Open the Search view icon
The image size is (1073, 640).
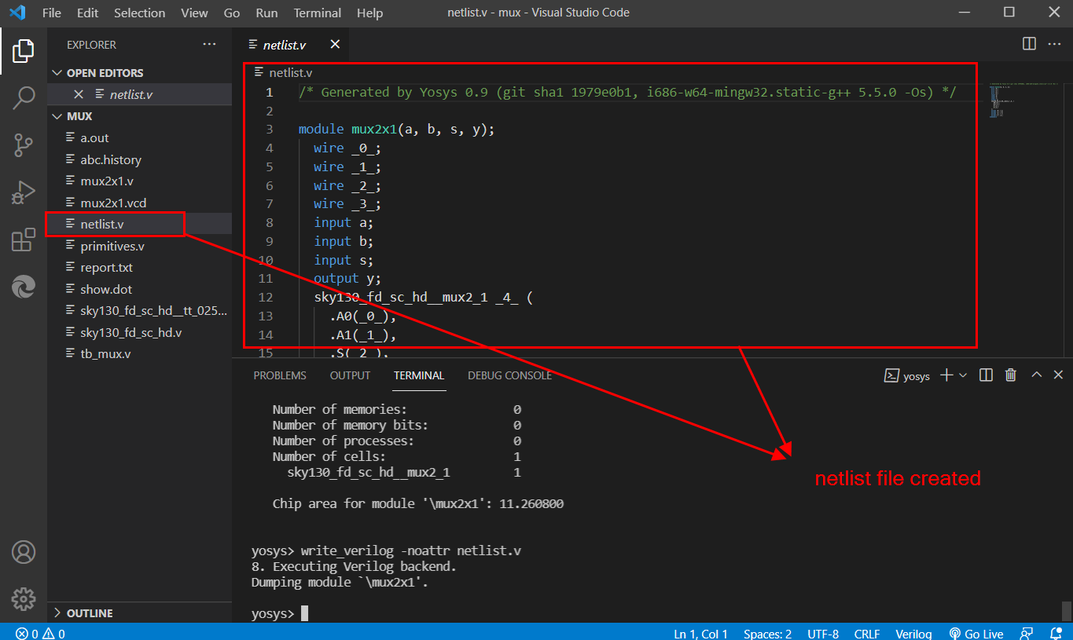pyautogui.click(x=23, y=98)
